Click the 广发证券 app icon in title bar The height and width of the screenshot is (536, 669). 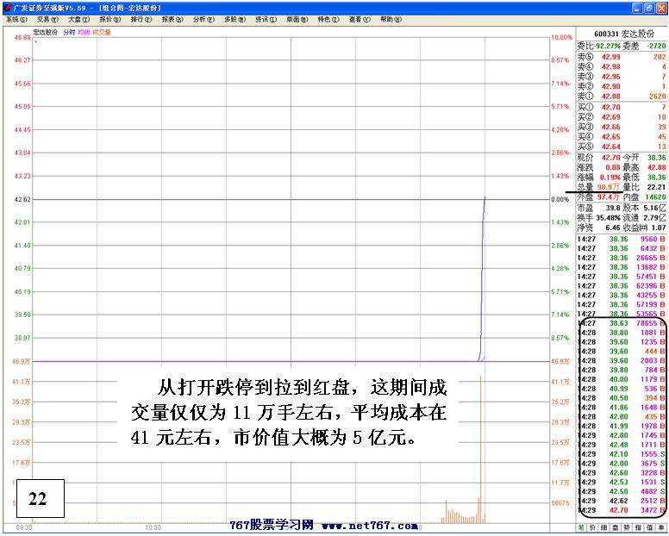pyautogui.click(x=8, y=8)
